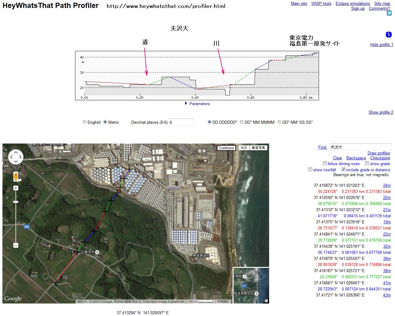Toggle show rise/fall checkbox
Screen dimensions: 395x316
click(310, 169)
